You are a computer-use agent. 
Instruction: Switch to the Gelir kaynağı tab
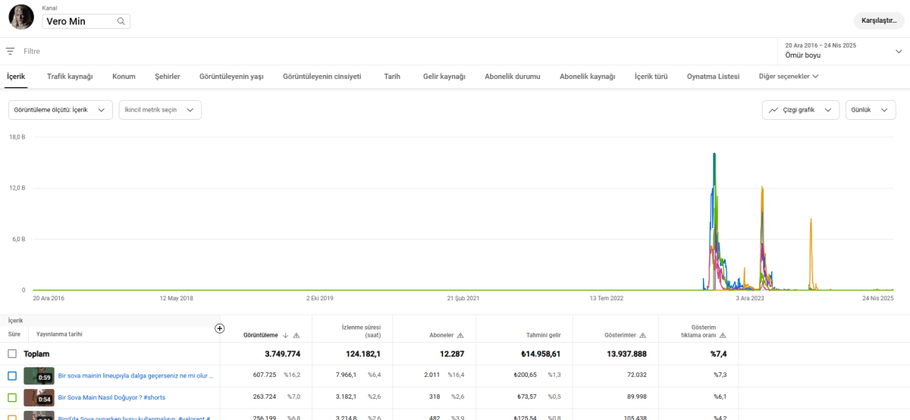pos(444,77)
